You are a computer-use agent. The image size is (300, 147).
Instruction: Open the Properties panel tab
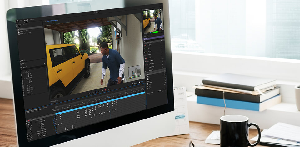pyautogui.click(x=146, y=36)
